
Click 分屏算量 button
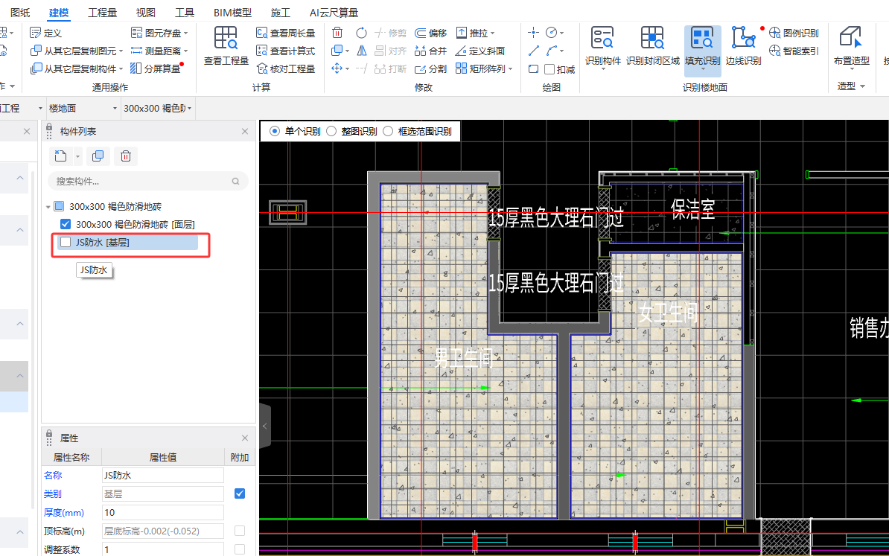[156, 68]
